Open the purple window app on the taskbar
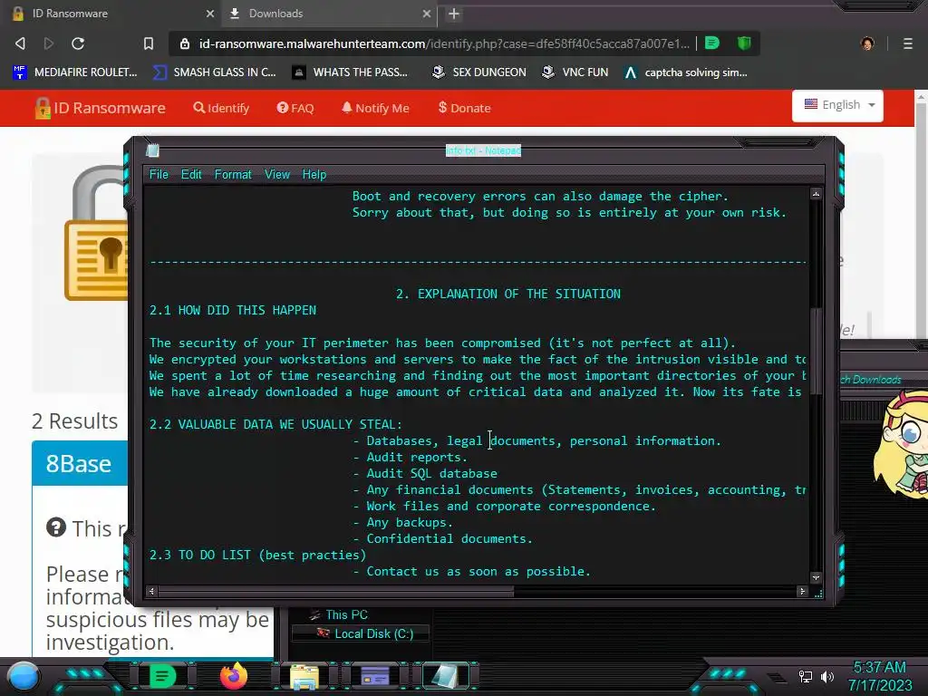This screenshot has height=696, width=928. [375, 676]
